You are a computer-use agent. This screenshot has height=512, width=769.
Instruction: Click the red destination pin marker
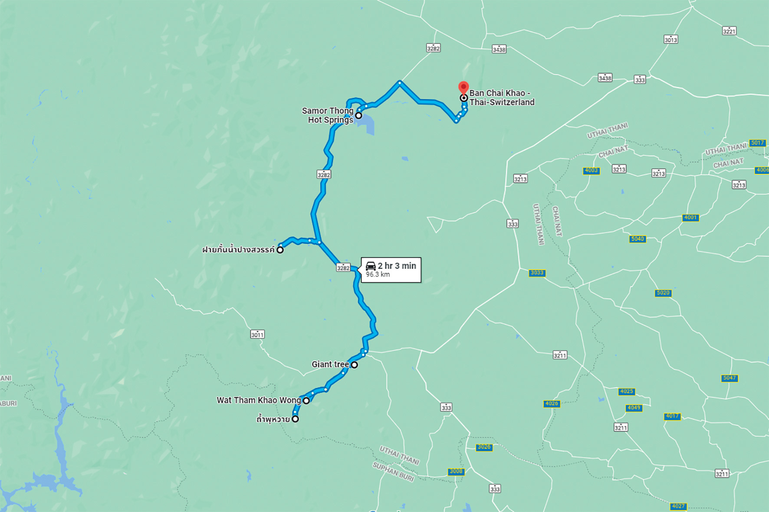[463, 88]
